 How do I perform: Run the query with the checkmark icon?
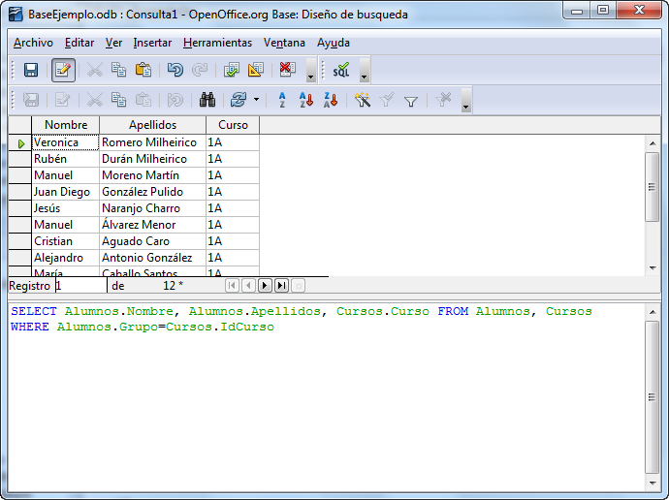[x=232, y=70]
